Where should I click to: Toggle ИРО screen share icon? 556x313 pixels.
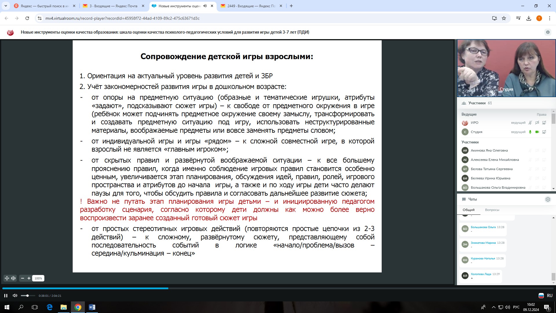544,123
